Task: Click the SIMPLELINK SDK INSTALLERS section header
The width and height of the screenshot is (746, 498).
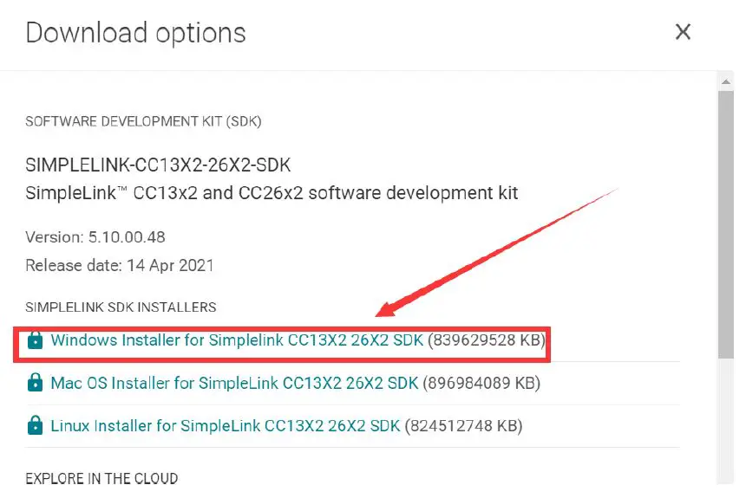Action: [x=121, y=307]
